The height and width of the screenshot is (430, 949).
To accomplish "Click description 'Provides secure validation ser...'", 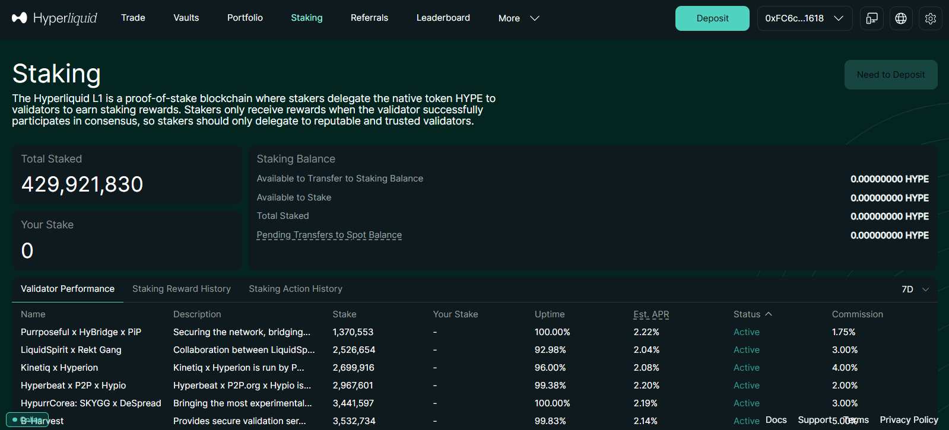I will pyautogui.click(x=240, y=421).
